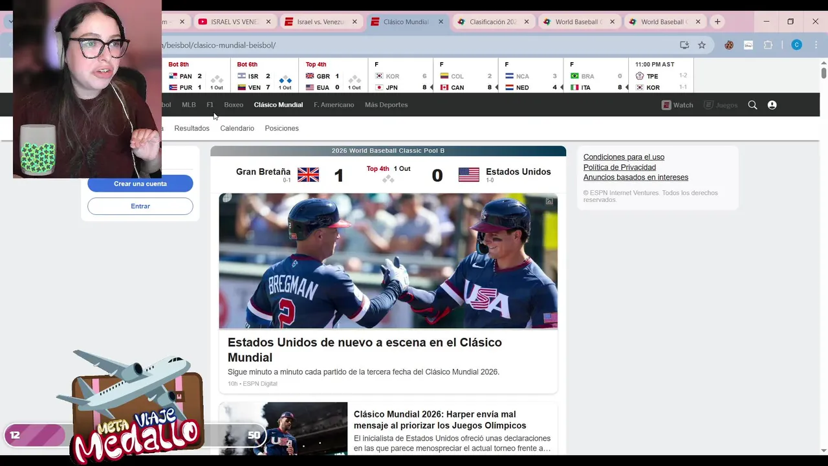Open the F1 navigation menu
The width and height of the screenshot is (828, 466).
tap(210, 105)
